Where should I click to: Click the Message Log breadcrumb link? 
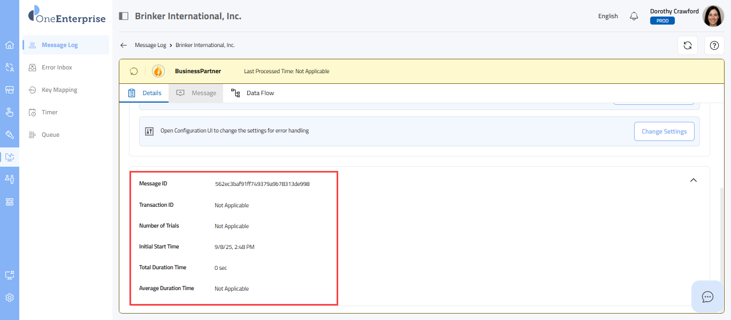click(150, 45)
